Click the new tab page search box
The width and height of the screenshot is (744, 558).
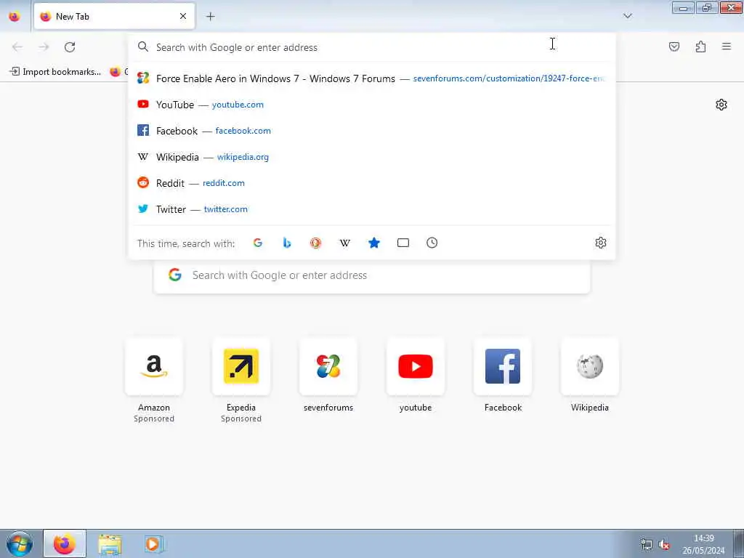[372, 275]
